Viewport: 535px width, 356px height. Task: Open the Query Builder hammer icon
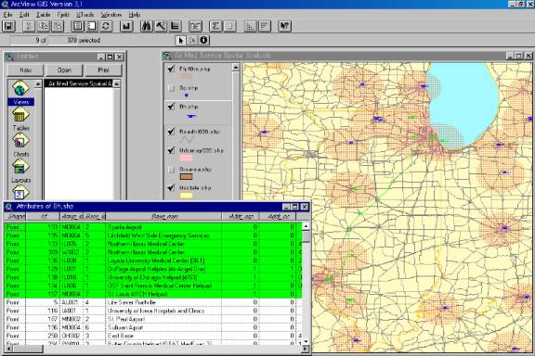coord(161,26)
